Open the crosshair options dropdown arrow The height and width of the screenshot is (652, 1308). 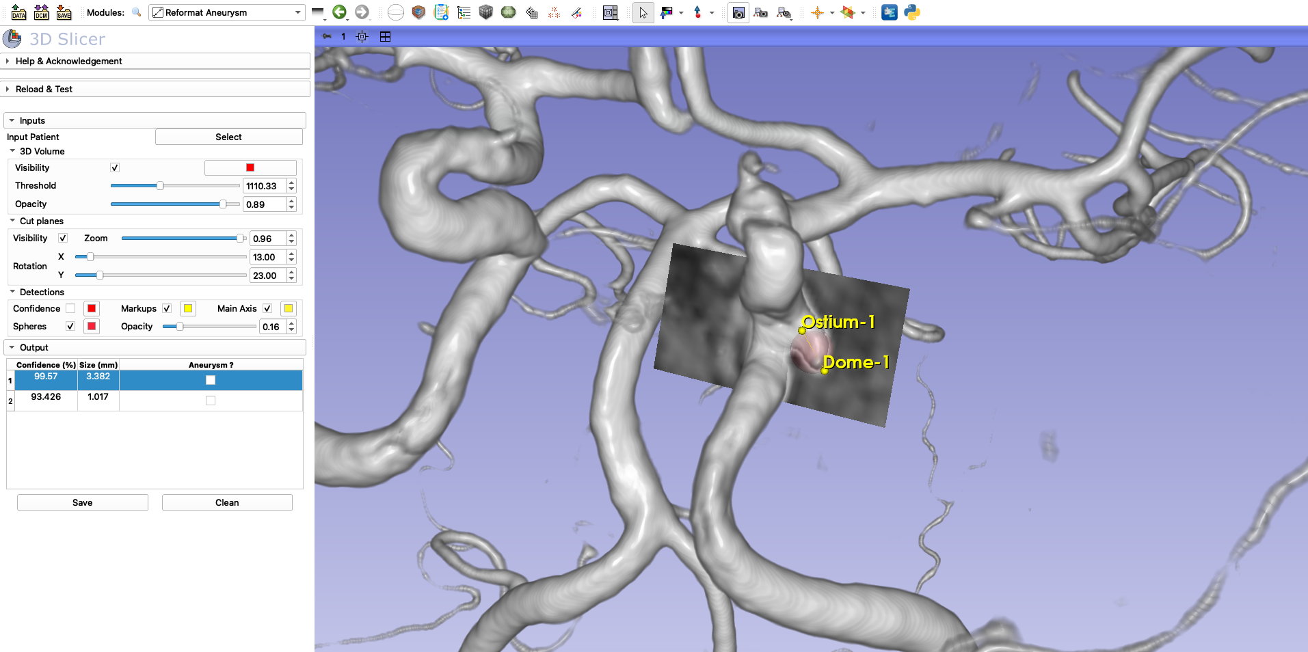point(832,12)
